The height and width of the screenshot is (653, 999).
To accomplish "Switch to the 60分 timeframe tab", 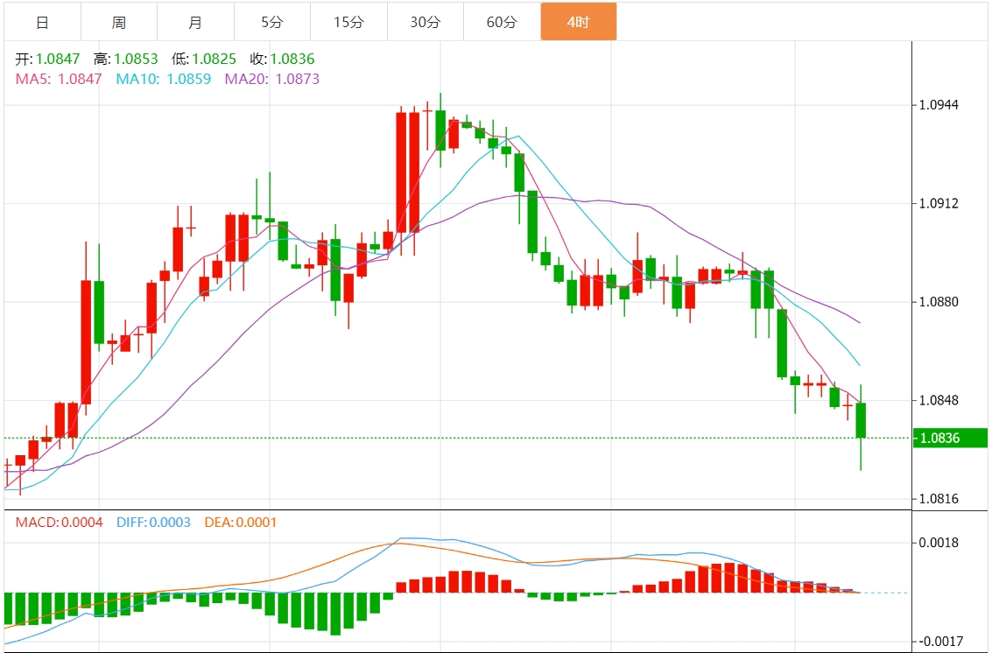I will [x=502, y=22].
